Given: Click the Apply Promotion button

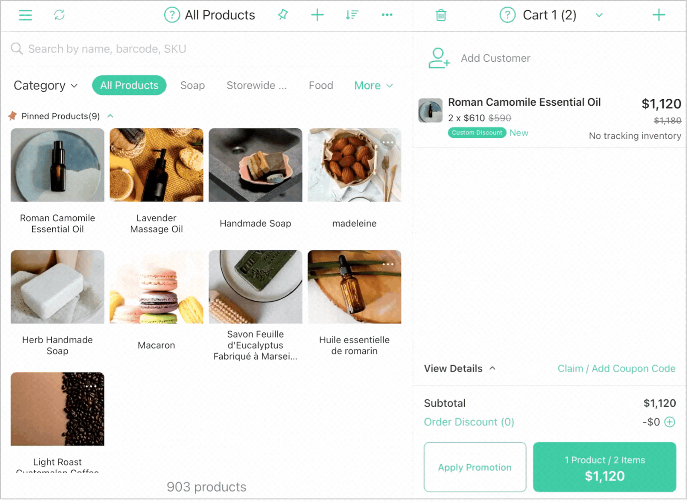Looking at the screenshot, I should pyautogui.click(x=475, y=467).
